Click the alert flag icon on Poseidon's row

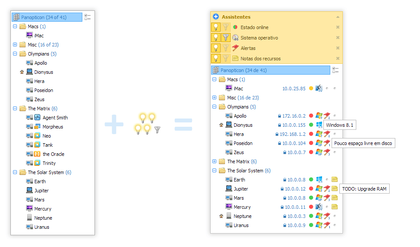click(x=327, y=143)
